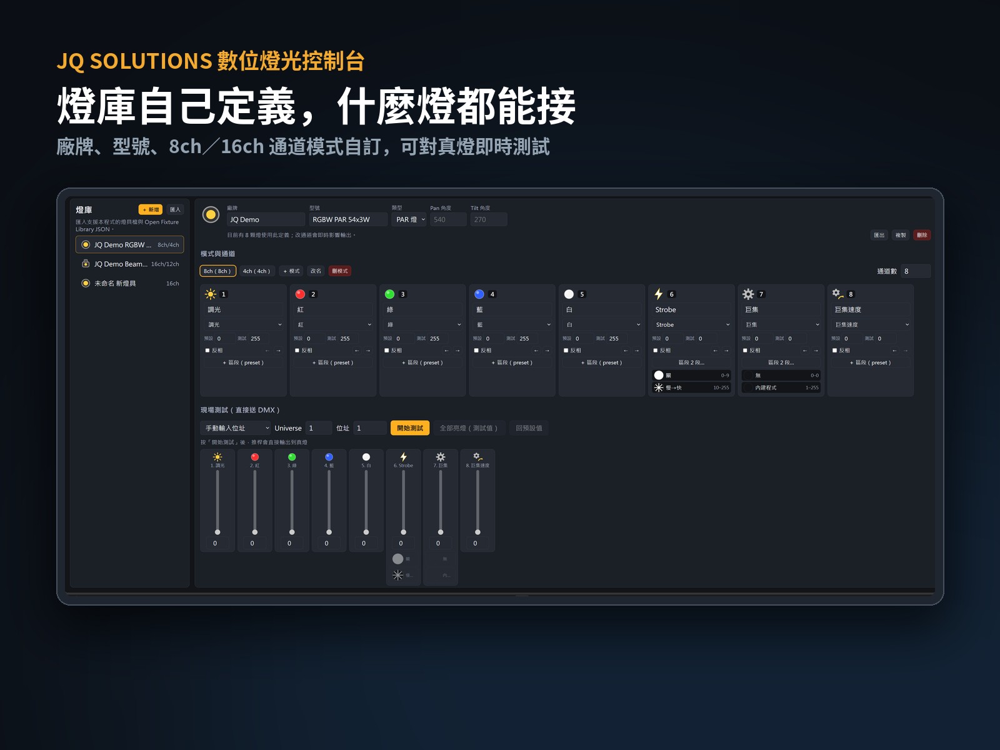Select JQ Demo Beam fixture in library
Image resolution: width=1000 pixels, height=750 pixels.
130,264
